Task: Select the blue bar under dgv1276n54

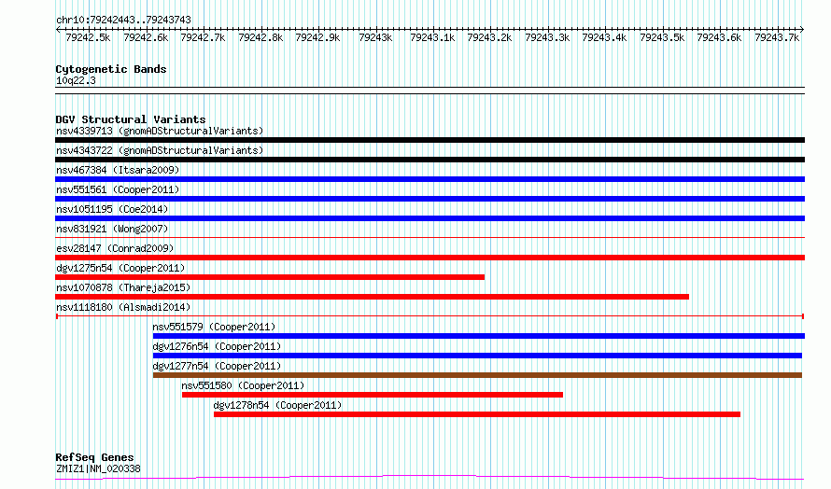Action: [x=477, y=356]
